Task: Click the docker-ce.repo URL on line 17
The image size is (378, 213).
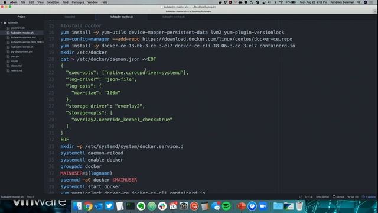Action: coord(217,39)
